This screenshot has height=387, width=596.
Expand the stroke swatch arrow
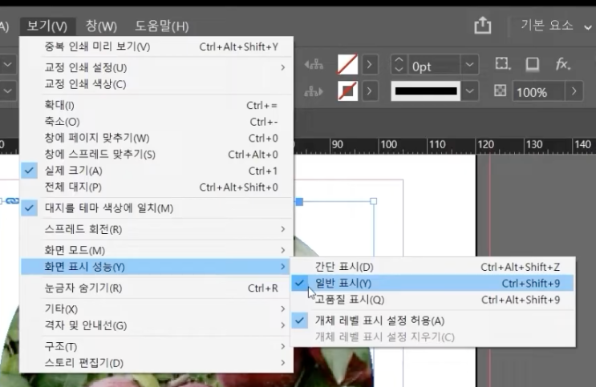(370, 91)
